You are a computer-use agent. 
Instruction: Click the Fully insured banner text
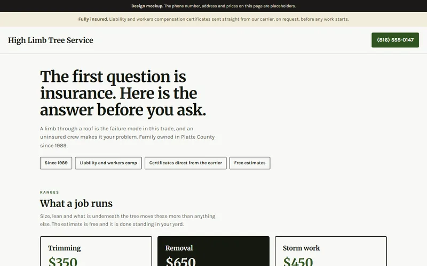213,19
